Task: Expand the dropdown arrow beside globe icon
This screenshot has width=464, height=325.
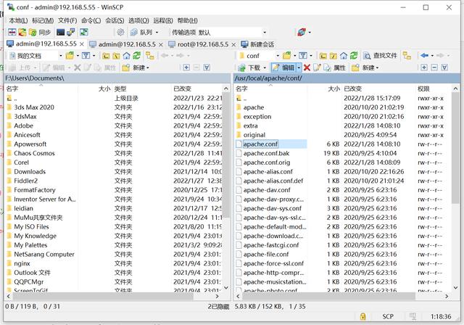Action: [310, 32]
